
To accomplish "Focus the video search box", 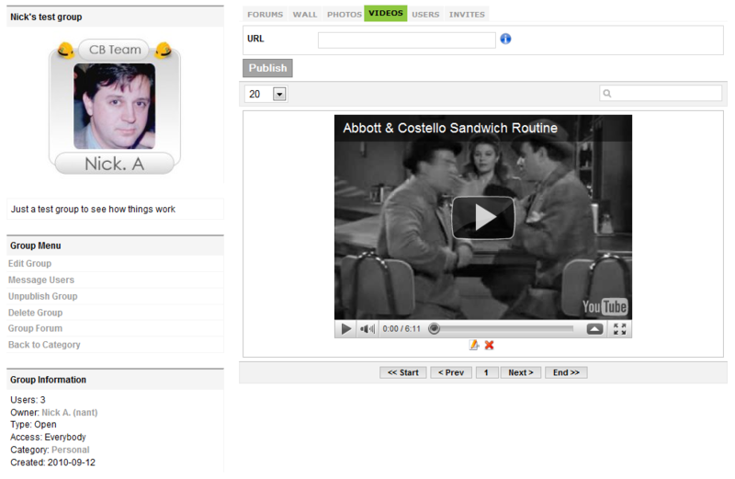I will pyautogui.click(x=661, y=94).
